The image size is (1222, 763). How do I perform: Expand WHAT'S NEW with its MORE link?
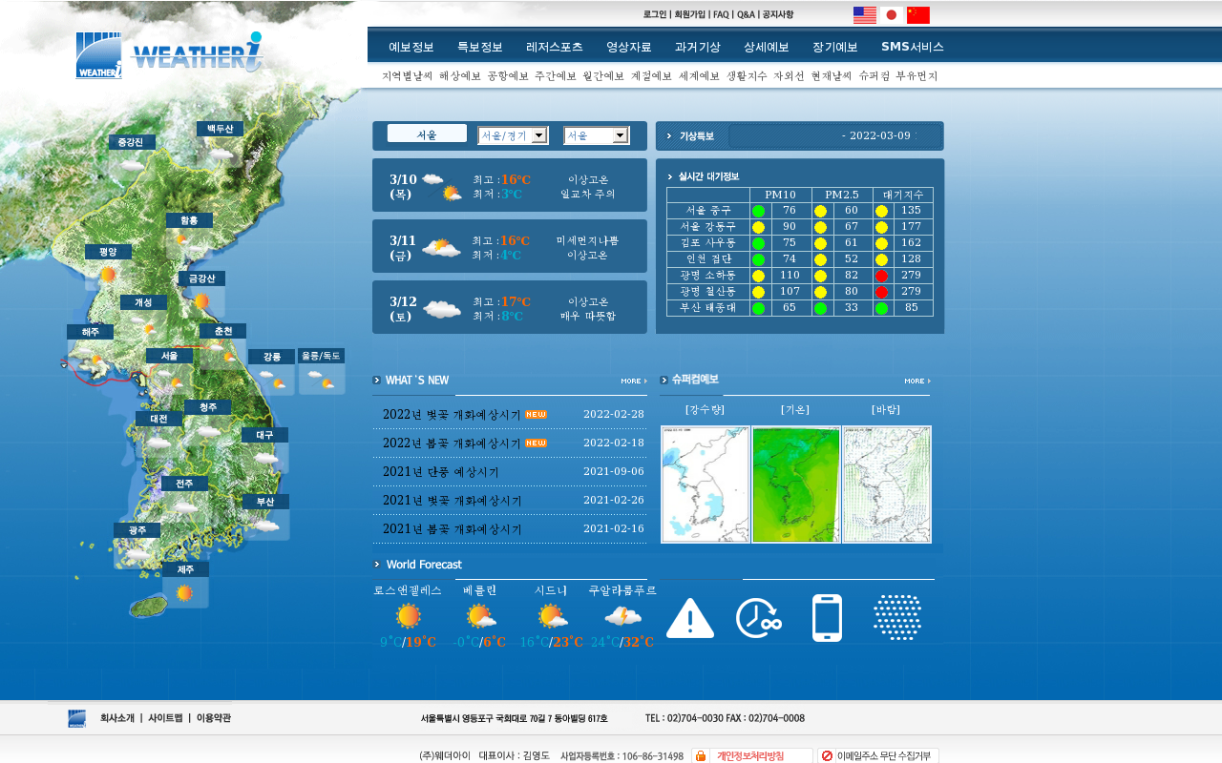pyautogui.click(x=632, y=381)
